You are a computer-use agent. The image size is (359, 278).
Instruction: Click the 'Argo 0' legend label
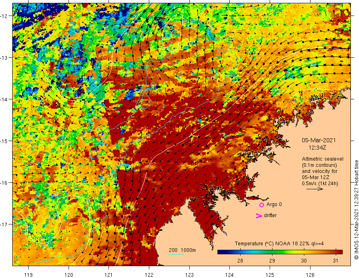pos(274,204)
